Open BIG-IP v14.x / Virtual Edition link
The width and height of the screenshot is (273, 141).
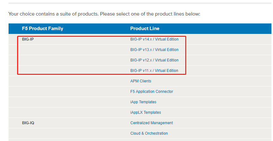point(154,39)
